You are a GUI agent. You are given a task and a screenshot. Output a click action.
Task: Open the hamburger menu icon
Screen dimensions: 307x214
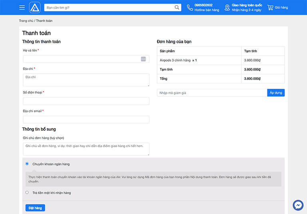pos(22,8)
